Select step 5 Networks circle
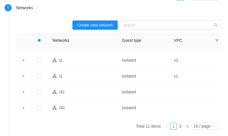Image resolution: width=228 pixels, height=136 pixels. (8, 8)
